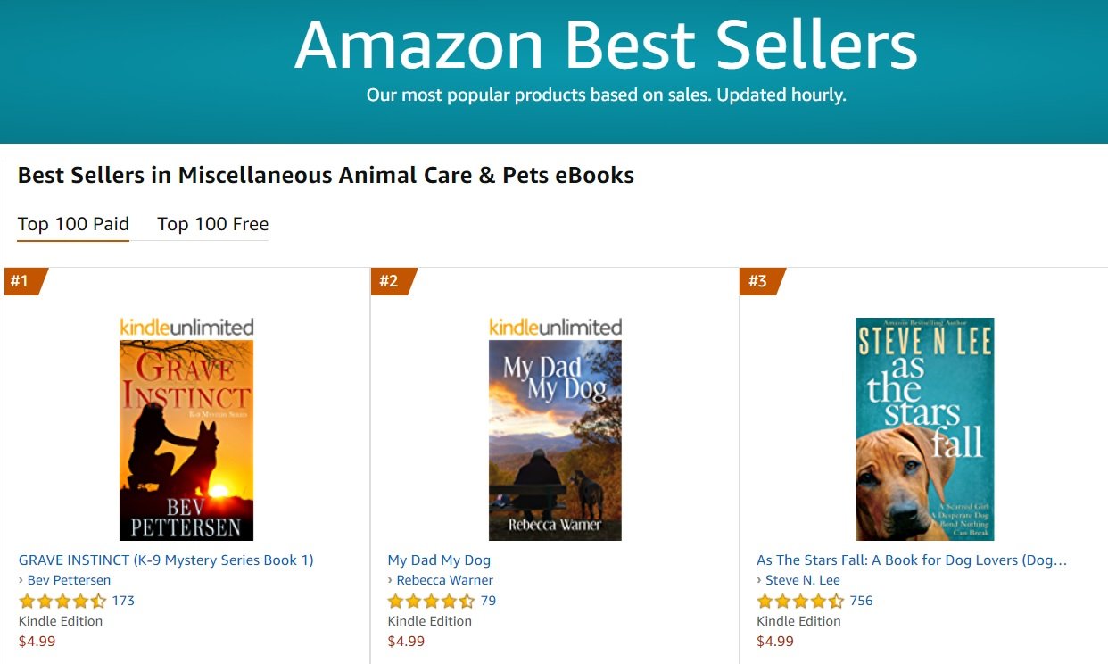Image resolution: width=1108 pixels, height=664 pixels.
Task: Open the My Dad My Dog cover
Action: 555,440
